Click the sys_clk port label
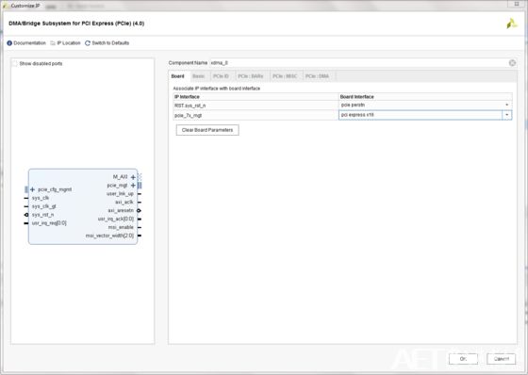 pos(41,198)
